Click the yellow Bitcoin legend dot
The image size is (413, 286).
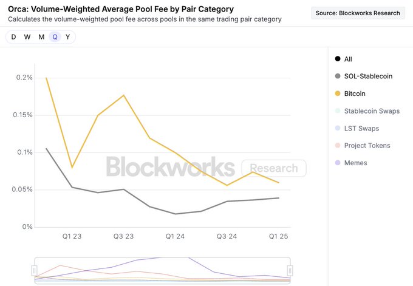point(338,94)
